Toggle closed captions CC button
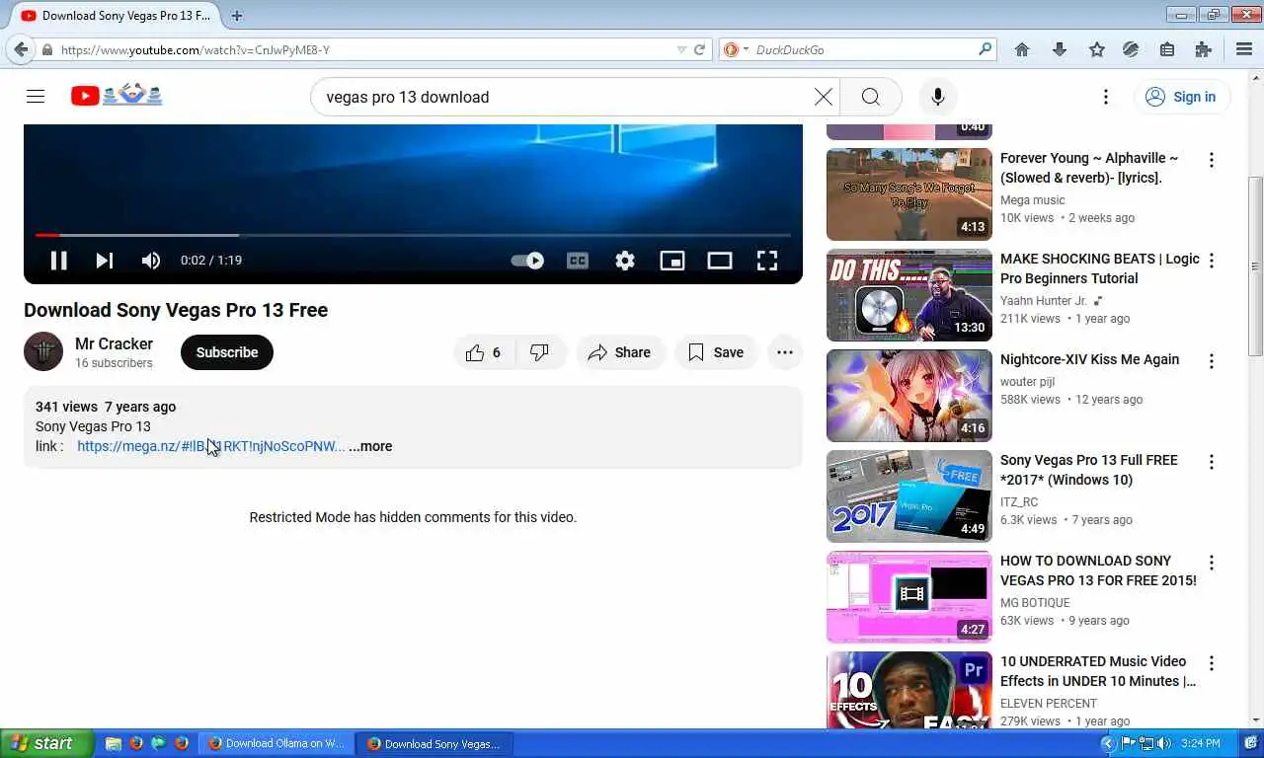The image size is (1264, 758). [578, 261]
